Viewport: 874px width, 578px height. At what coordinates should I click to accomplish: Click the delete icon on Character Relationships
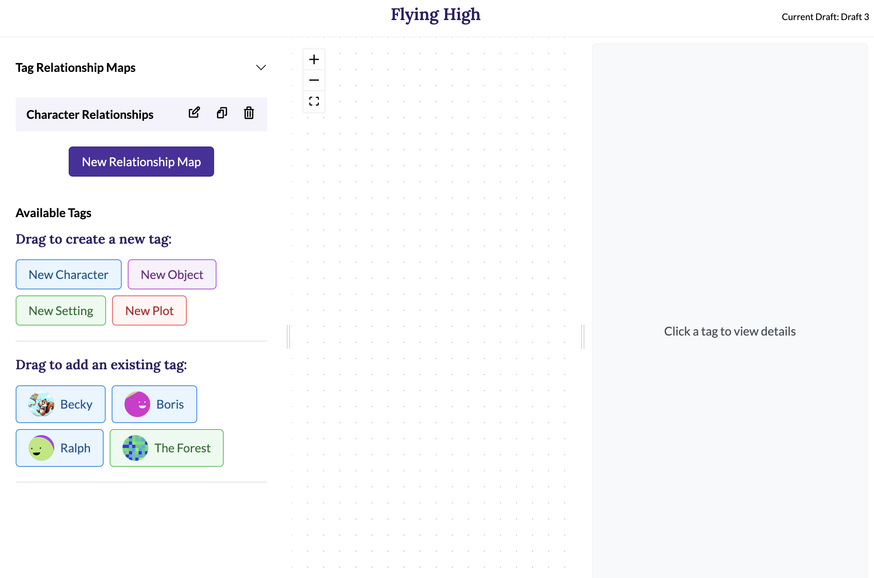pyautogui.click(x=249, y=114)
